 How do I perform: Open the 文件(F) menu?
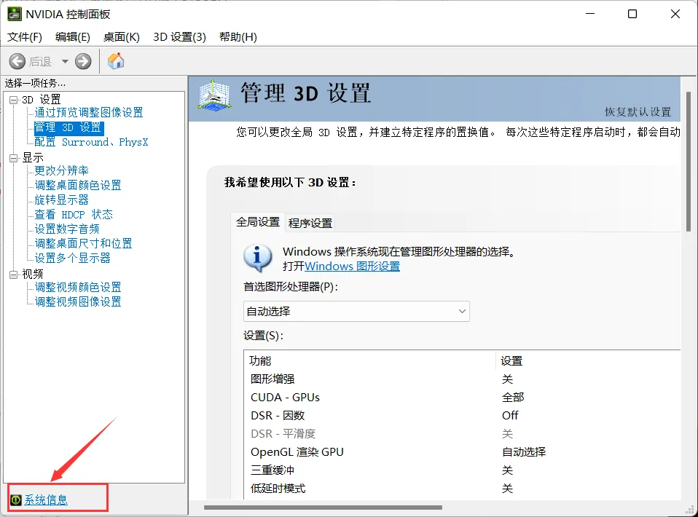[25, 37]
